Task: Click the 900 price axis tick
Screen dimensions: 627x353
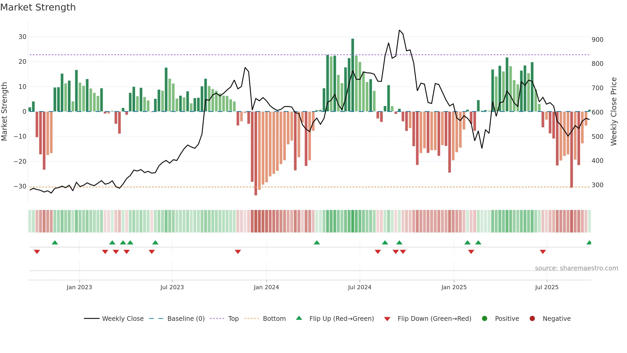Action: pos(597,40)
